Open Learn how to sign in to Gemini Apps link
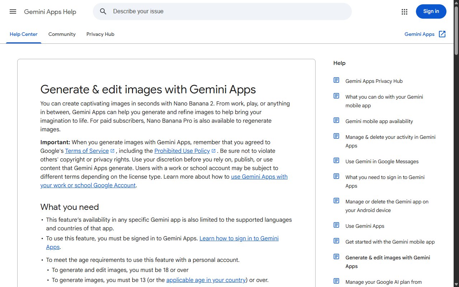The height and width of the screenshot is (287, 459). (x=162, y=243)
